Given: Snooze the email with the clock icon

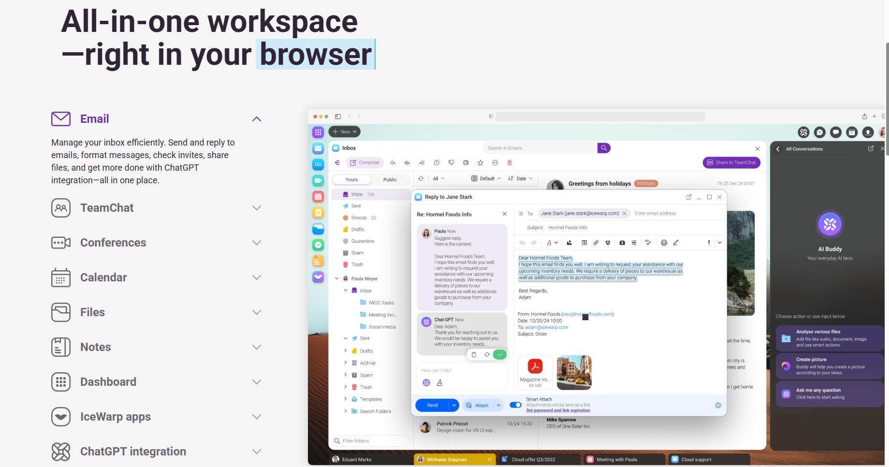Looking at the screenshot, I should tap(437, 163).
